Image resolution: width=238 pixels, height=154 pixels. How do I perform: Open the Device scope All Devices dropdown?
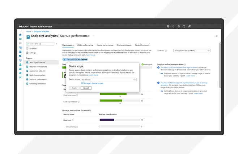click(109, 80)
